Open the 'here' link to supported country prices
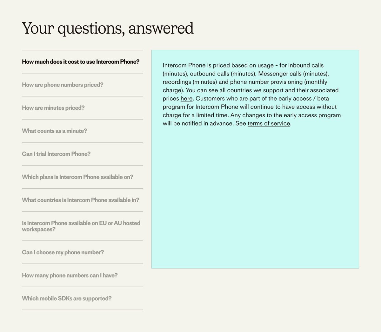The height and width of the screenshot is (332, 381). [x=186, y=99]
